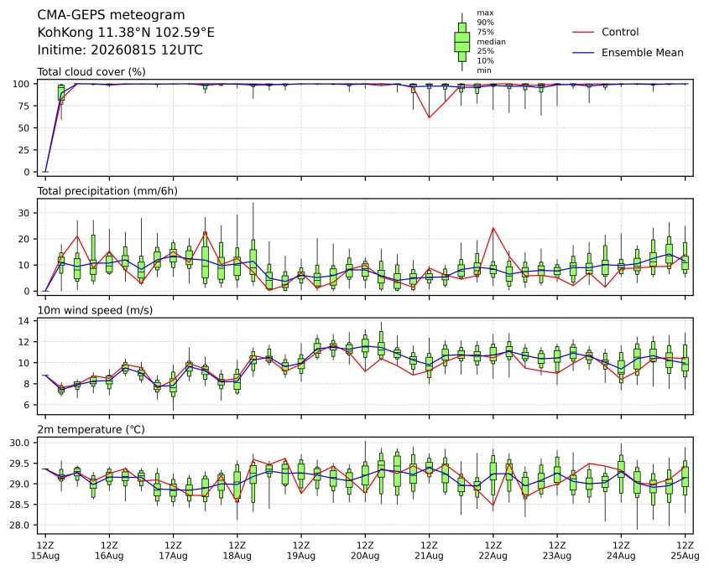
Task: Click the green box-plot legend symbol
Action: pyautogui.click(x=461, y=42)
